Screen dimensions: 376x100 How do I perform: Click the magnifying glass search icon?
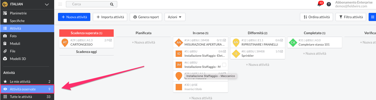(x=112, y=4)
